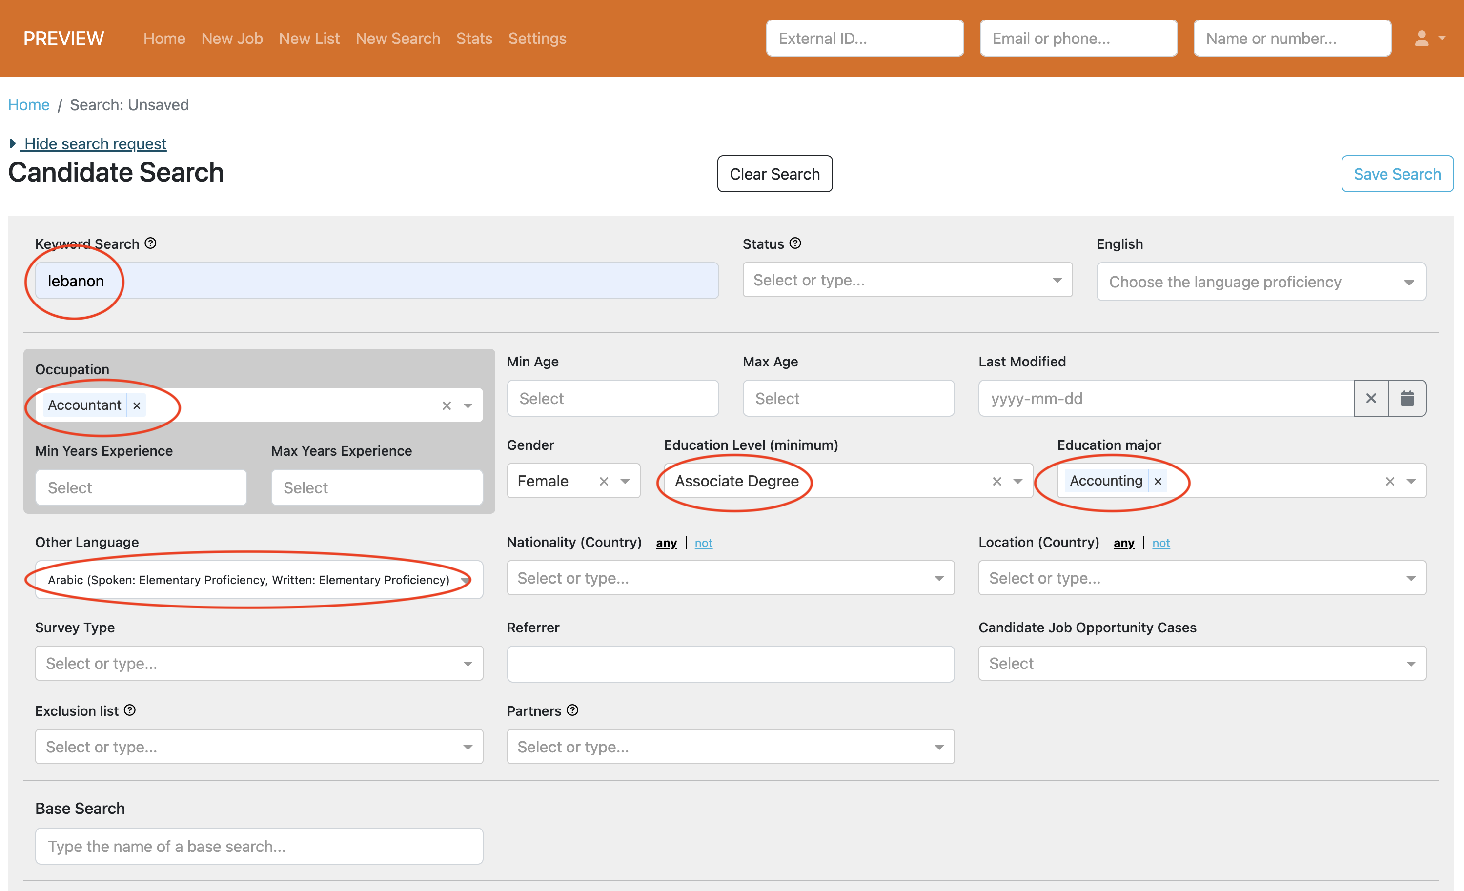Collapse with Hide search request link
Viewport: 1464px width, 891px height.
click(95, 144)
